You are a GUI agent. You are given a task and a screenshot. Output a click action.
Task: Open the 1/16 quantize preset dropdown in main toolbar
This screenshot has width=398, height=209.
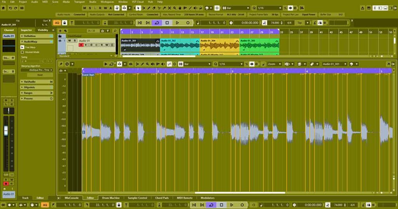pos(269,8)
